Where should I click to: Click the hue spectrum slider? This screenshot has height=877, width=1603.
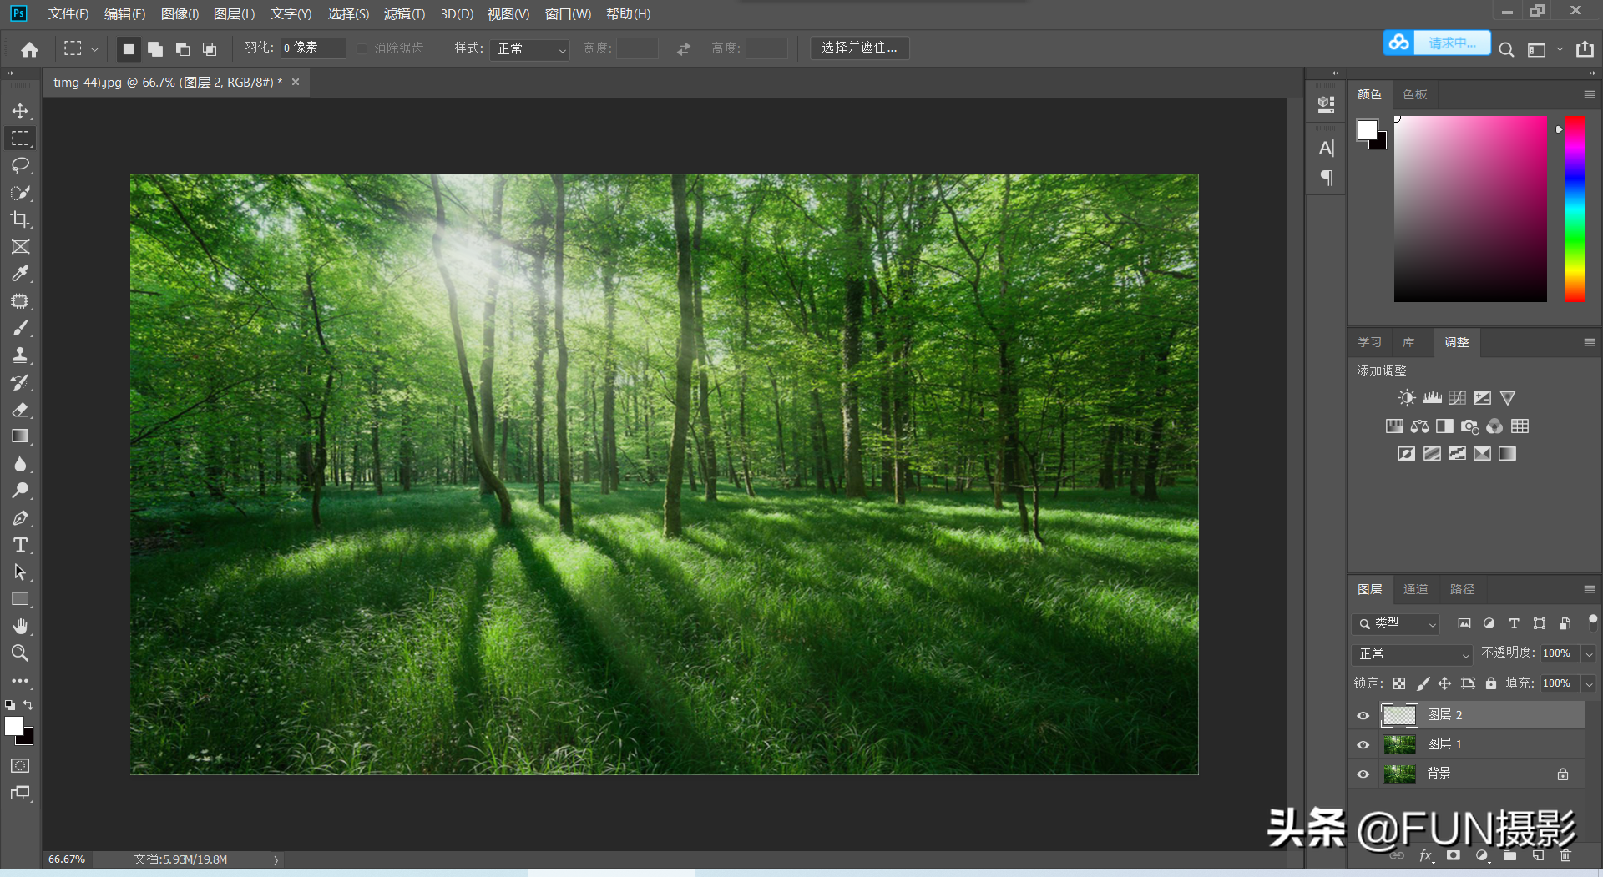tap(1574, 209)
